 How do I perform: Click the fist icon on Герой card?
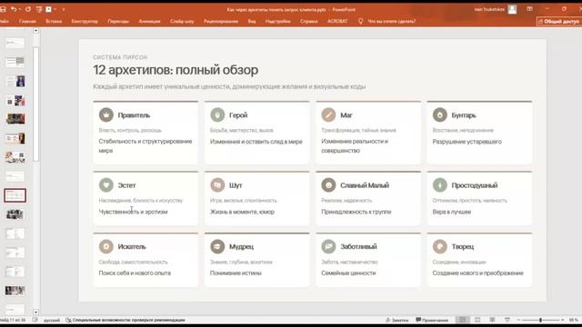[x=217, y=115]
